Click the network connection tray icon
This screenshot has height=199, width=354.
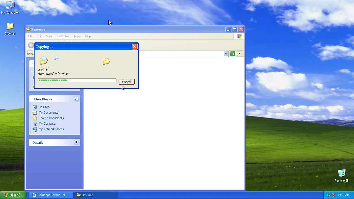click(328, 195)
